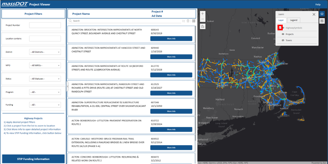Screen dimensions: 328x164
Task: Click the Location contains input field
Action: point(45,39)
